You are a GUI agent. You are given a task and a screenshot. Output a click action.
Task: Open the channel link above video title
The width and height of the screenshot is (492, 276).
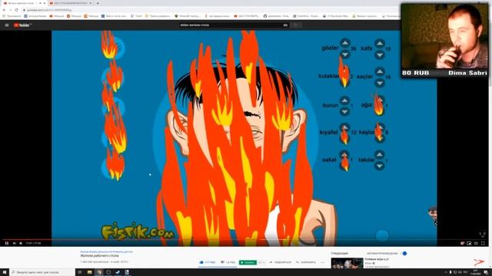pos(106,251)
